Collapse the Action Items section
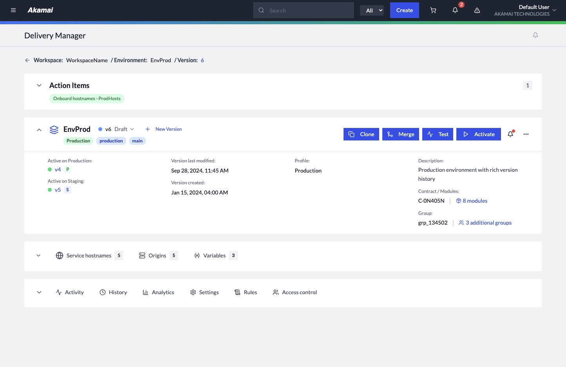 pyautogui.click(x=39, y=85)
